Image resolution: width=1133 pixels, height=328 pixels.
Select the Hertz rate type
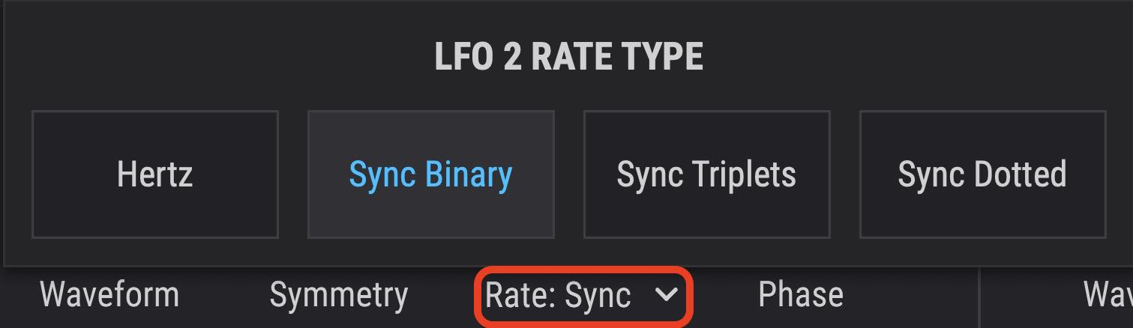(x=154, y=174)
